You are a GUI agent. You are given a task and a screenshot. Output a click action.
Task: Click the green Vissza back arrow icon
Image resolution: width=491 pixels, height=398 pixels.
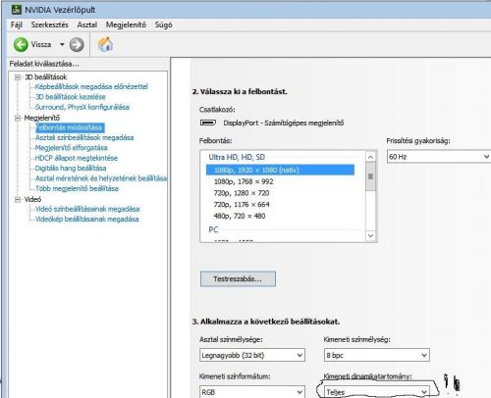tap(21, 44)
